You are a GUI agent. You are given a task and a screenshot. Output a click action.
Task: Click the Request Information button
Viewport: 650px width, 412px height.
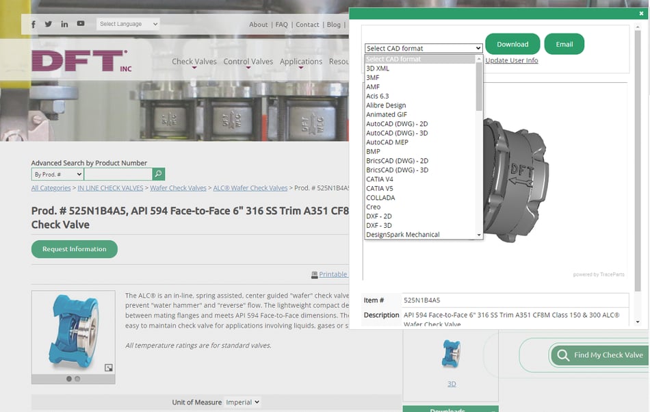[74, 249]
